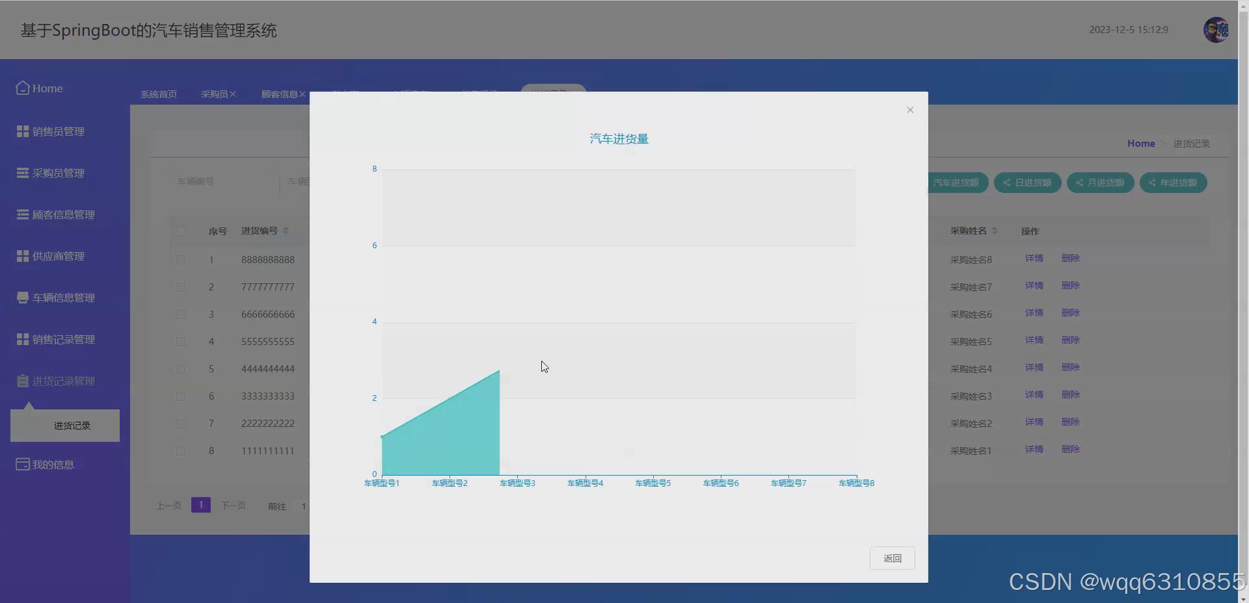The width and height of the screenshot is (1249, 603).
Task: Click share icon on 月进货额 button
Action: [1079, 183]
